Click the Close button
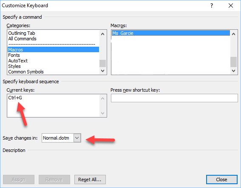 pyautogui.click(x=221, y=180)
